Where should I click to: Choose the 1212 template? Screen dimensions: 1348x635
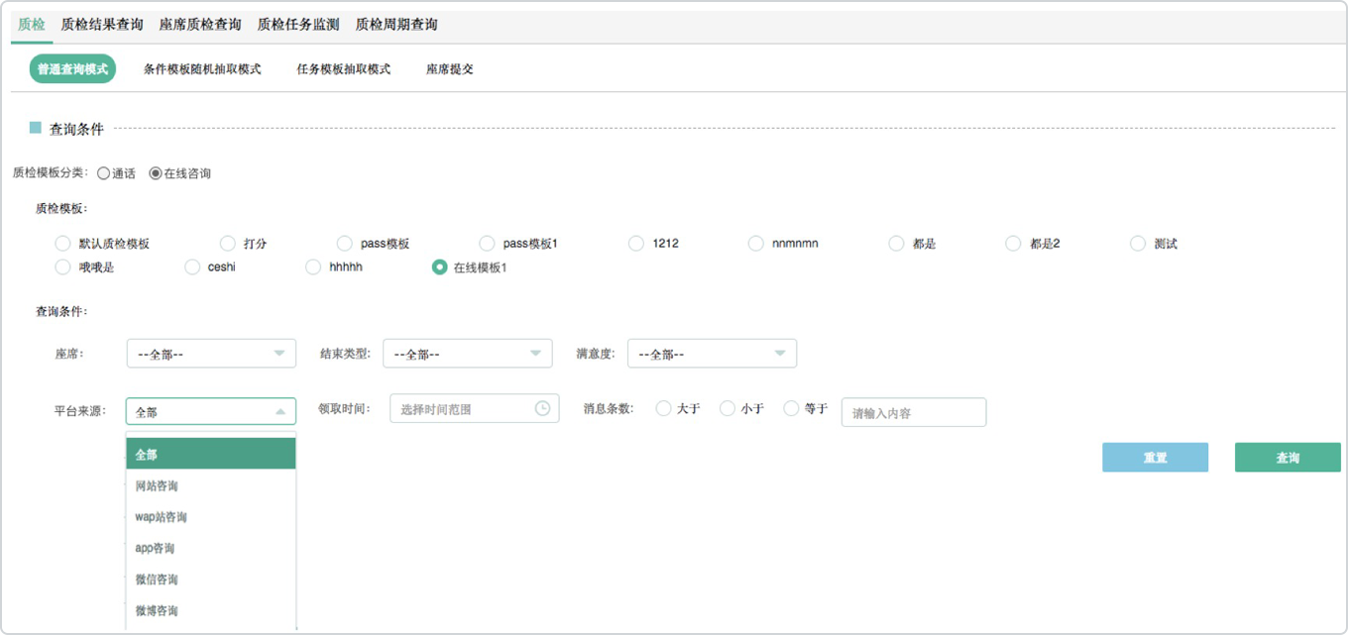point(636,243)
